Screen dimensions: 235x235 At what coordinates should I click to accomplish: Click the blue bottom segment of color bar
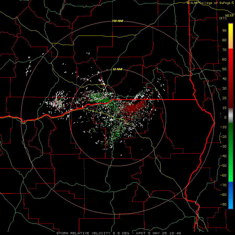coord(231,195)
